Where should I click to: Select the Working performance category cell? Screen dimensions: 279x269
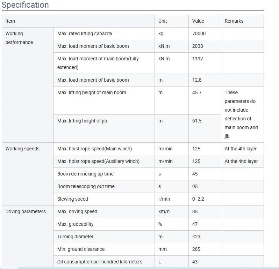click(x=28, y=85)
